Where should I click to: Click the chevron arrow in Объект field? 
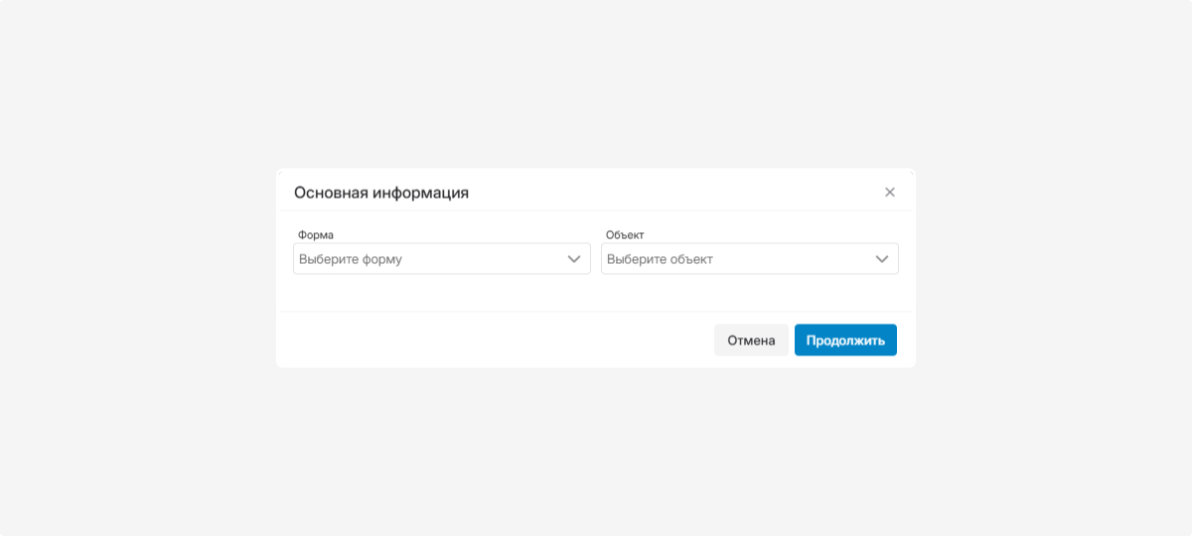pos(882,259)
